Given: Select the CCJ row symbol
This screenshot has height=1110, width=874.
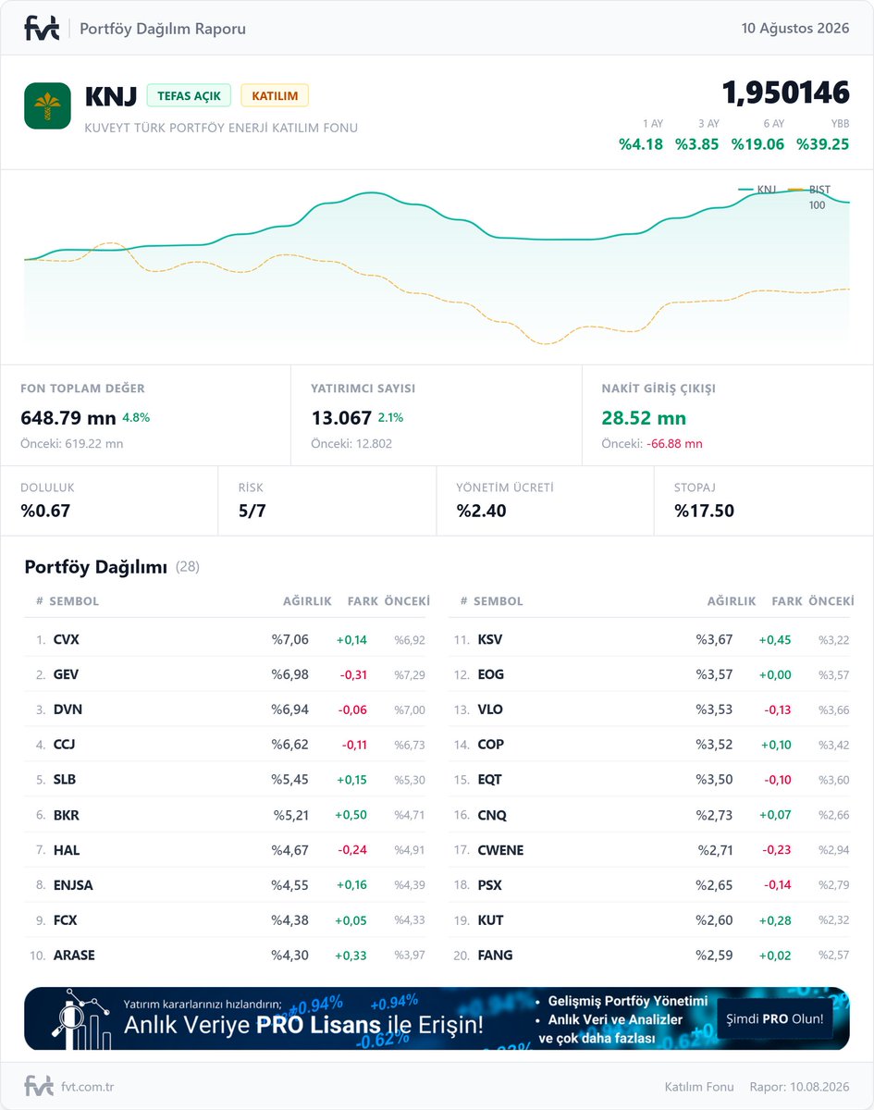Looking at the screenshot, I should pyautogui.click(x=66, y=745).
